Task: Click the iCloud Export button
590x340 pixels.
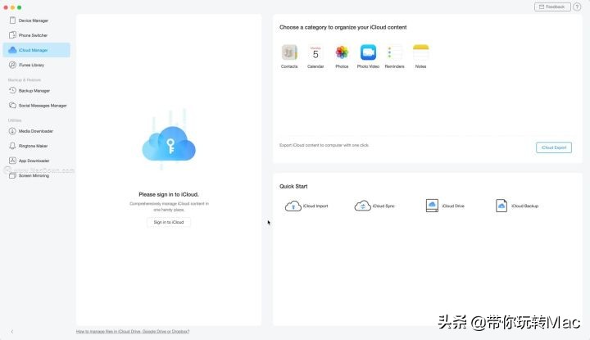Action: [554, 147]
